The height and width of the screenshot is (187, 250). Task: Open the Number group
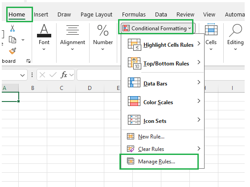pyautogui.click(x=103, y=37)
